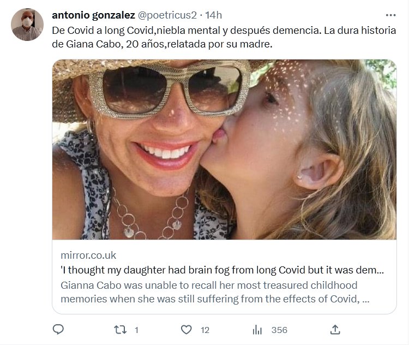
Task: Click the retweet count showing 1
Action: coord(136,330)
